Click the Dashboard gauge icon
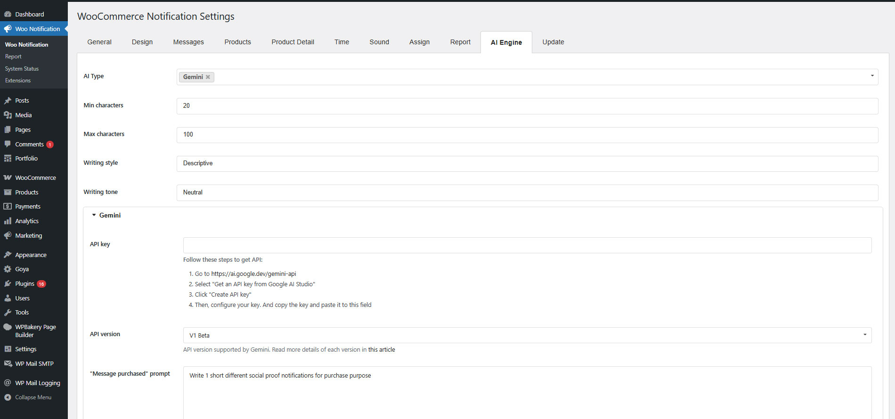The width and height of the screenshot is (895, 419). [x=8, y=14]
